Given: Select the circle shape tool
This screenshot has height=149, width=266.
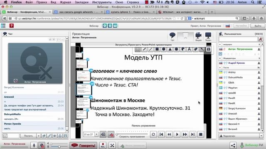Looking at the screenshot, I should 163,49.
